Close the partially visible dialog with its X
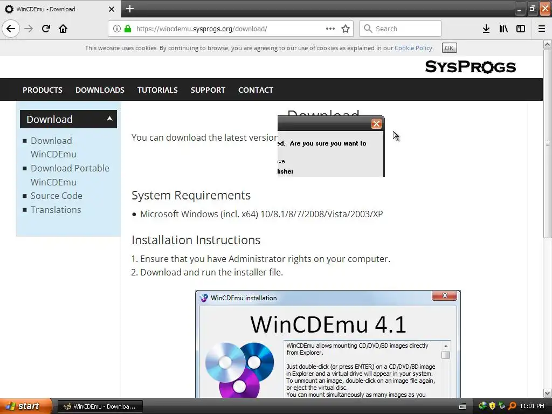The width and height of the screenshot is (552, 414). coord(376,123)
